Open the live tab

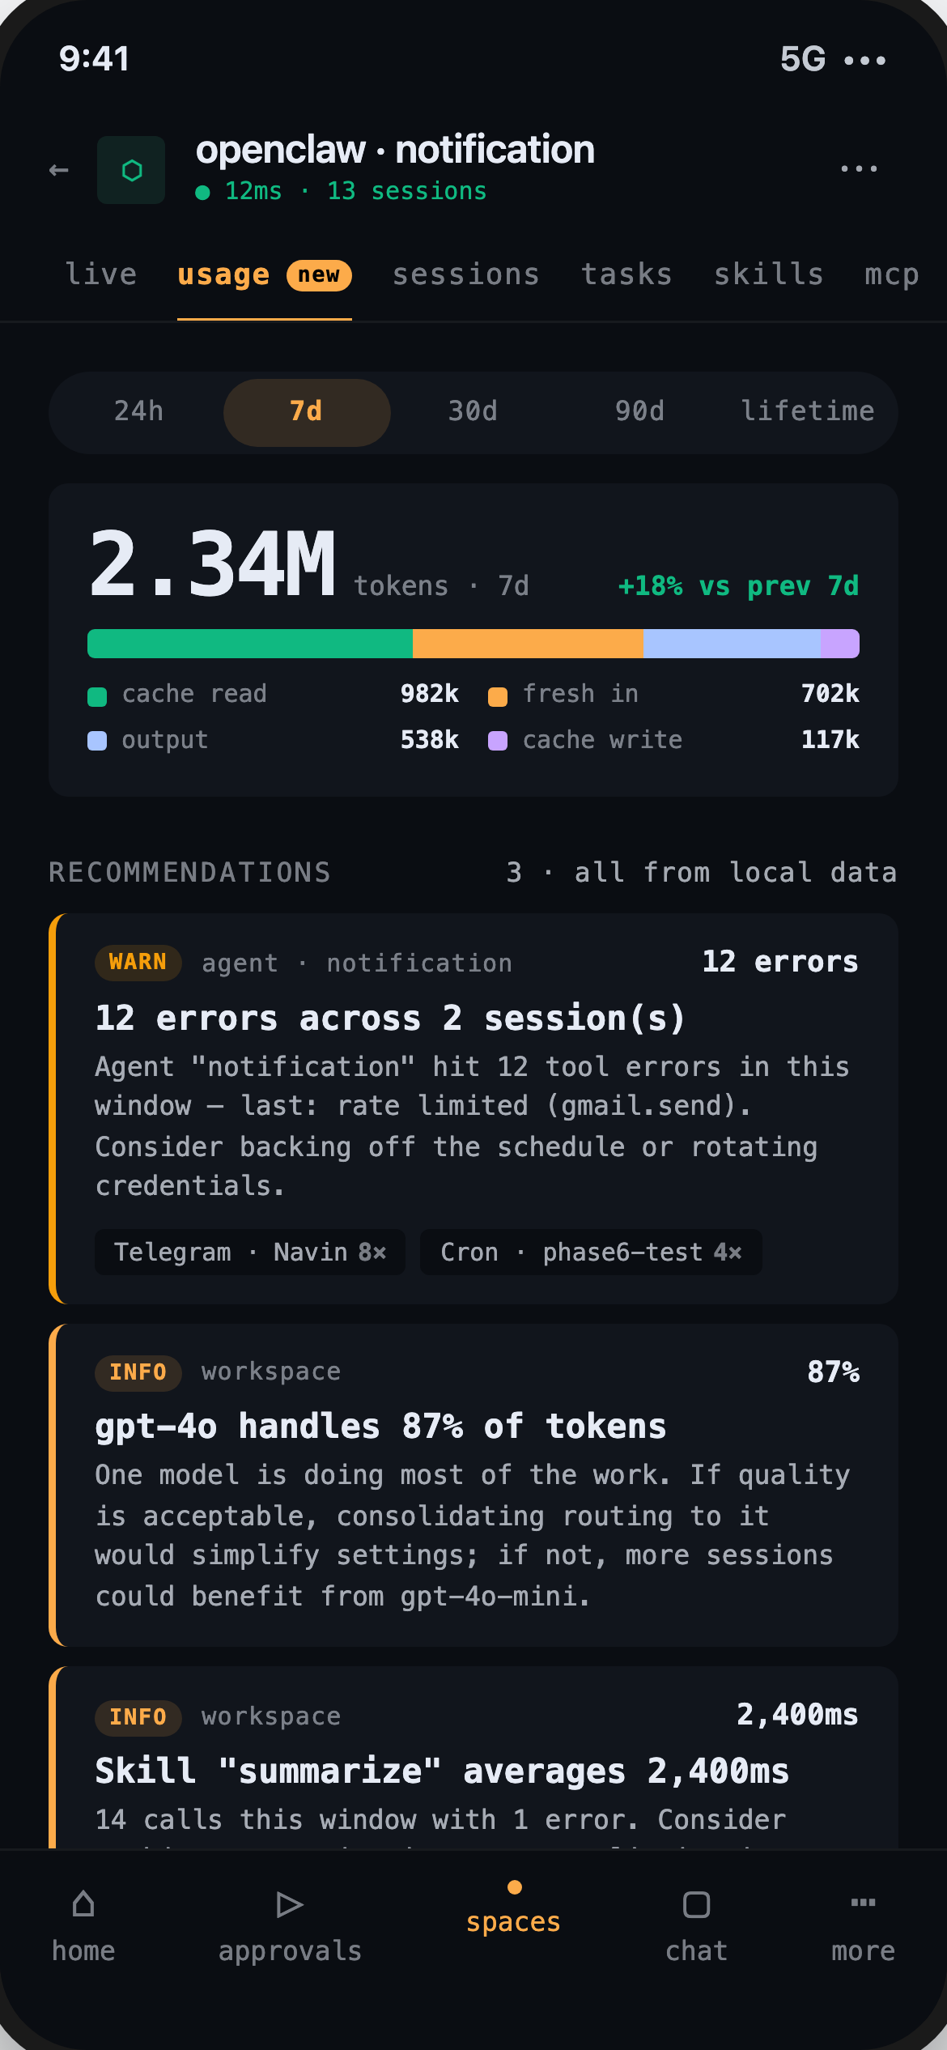[x=101, y=274]
